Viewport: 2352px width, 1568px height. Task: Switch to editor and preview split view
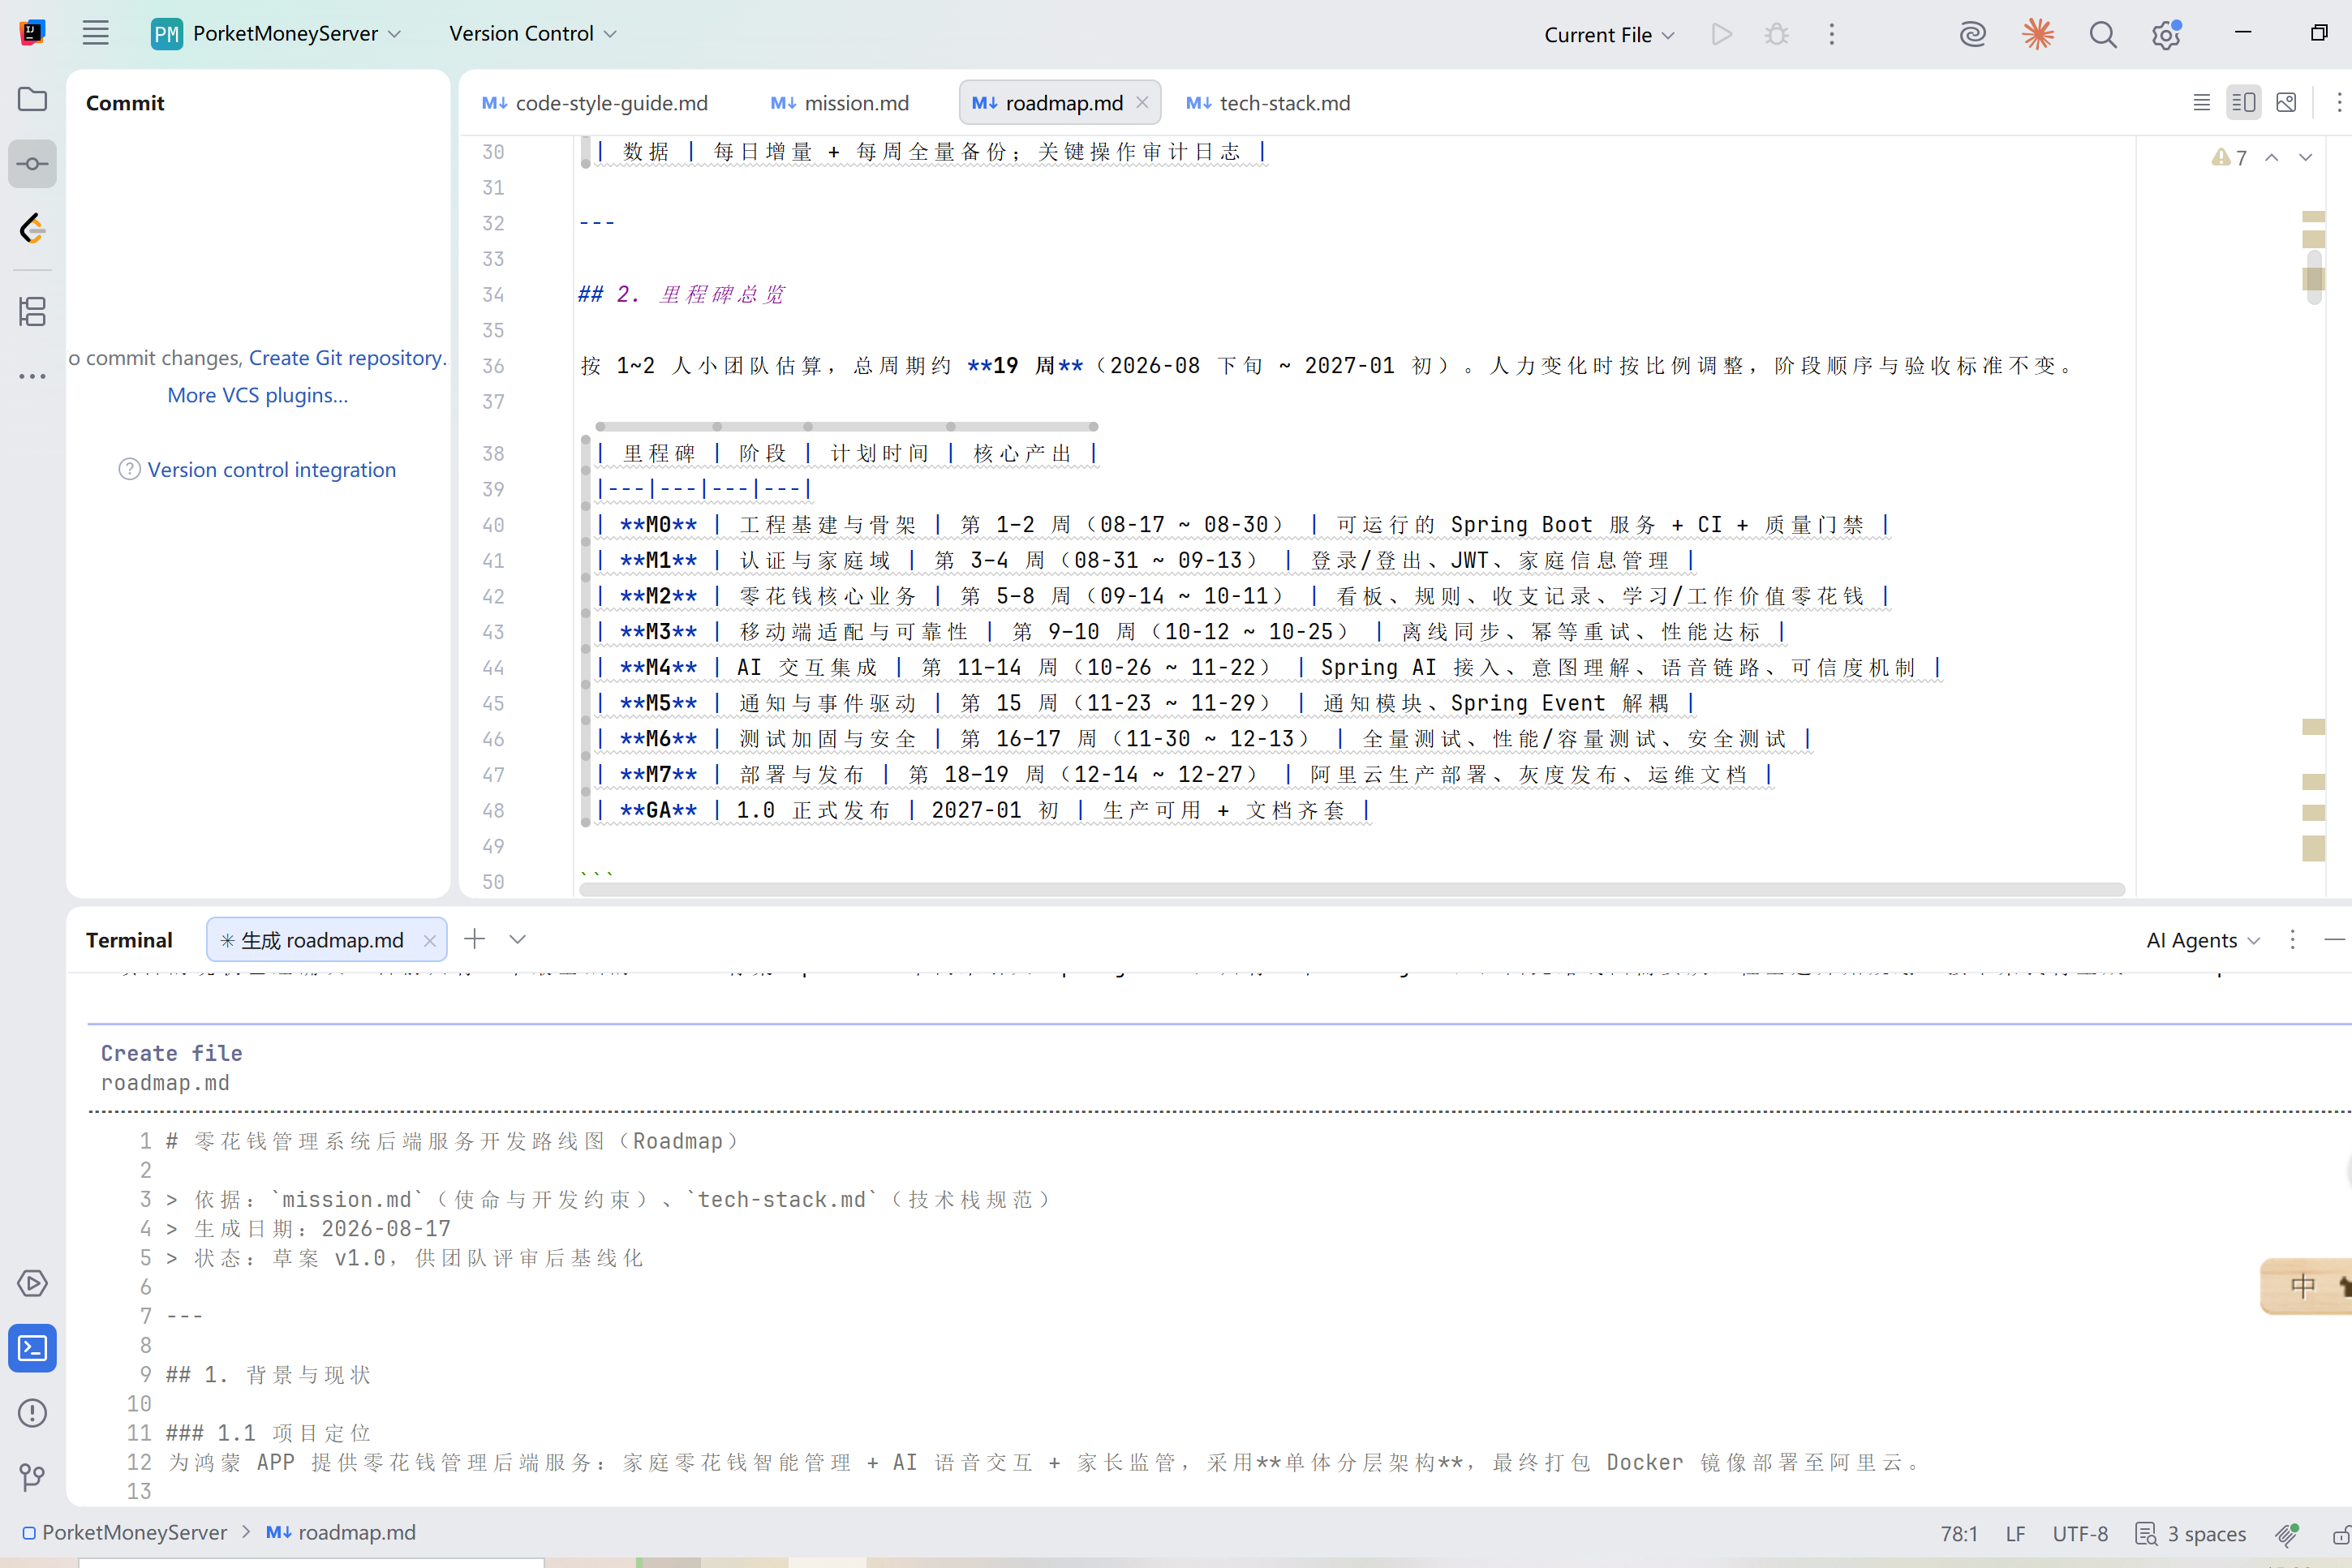pyautogui.click(x=2243, y=102)
